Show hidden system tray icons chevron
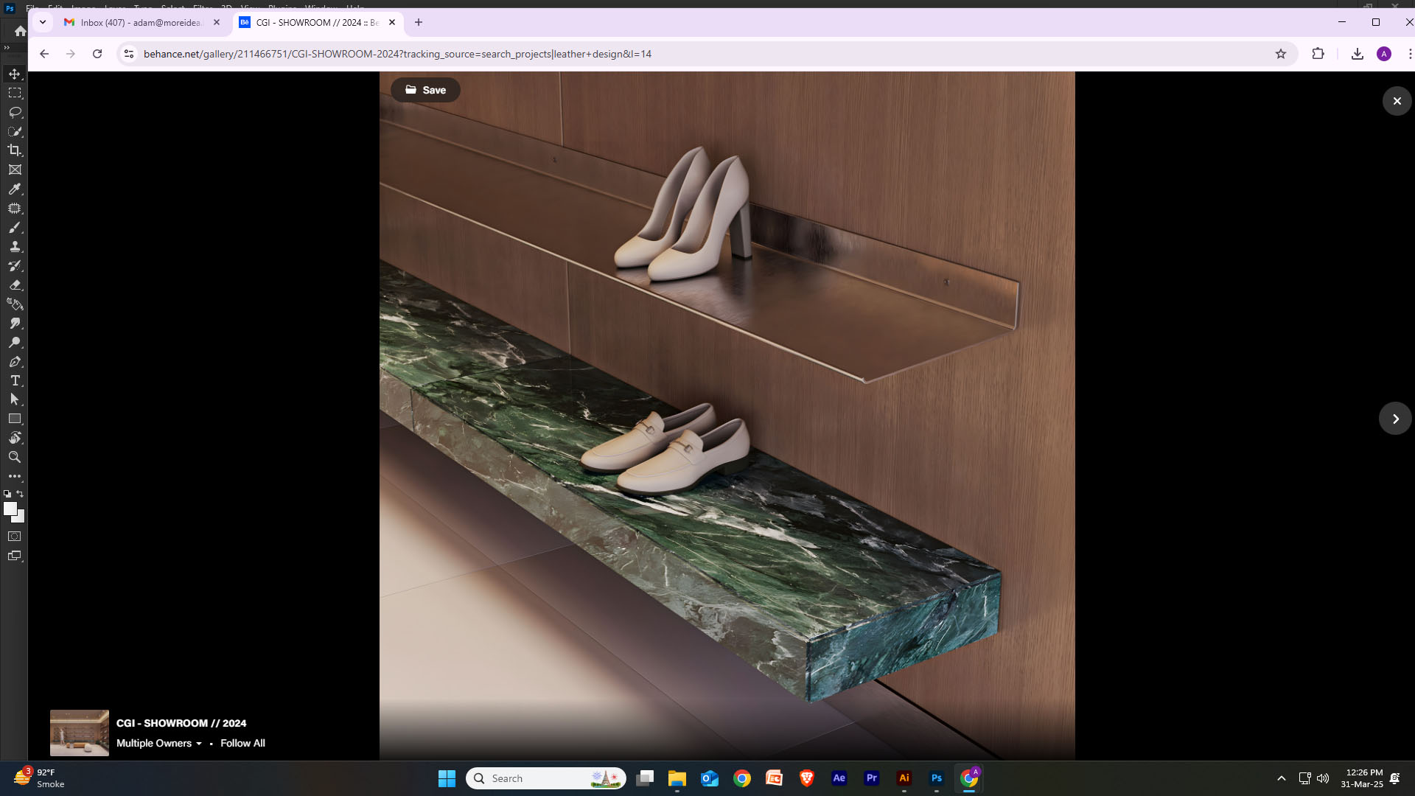Image resolution: width=1415 pixels, height=796 pixels. pyautogui.click(x=1282, y=778)
